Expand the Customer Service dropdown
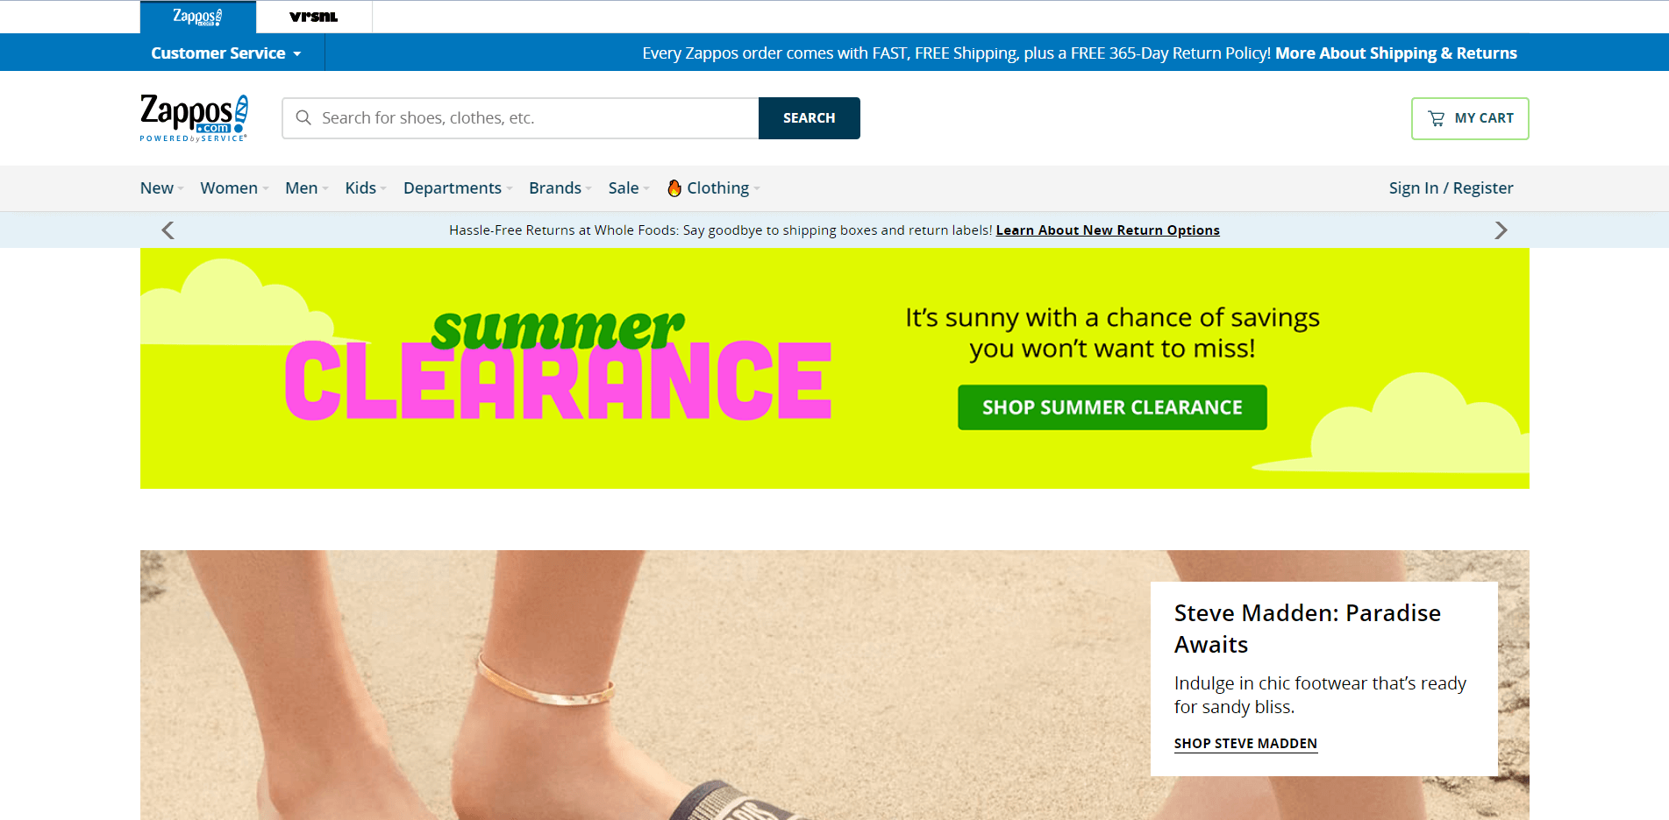This screenshot has height=820, width=1669. click(x=226, y=53)
